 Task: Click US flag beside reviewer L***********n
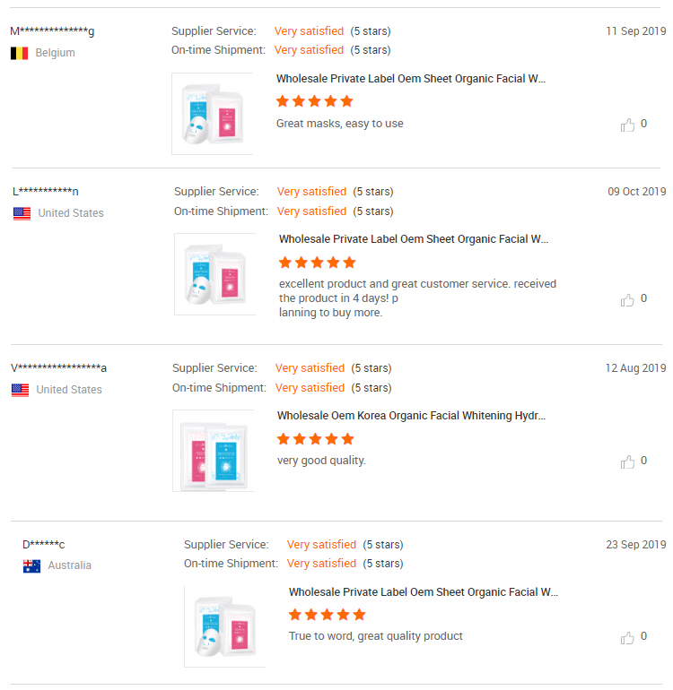[22, 213]
